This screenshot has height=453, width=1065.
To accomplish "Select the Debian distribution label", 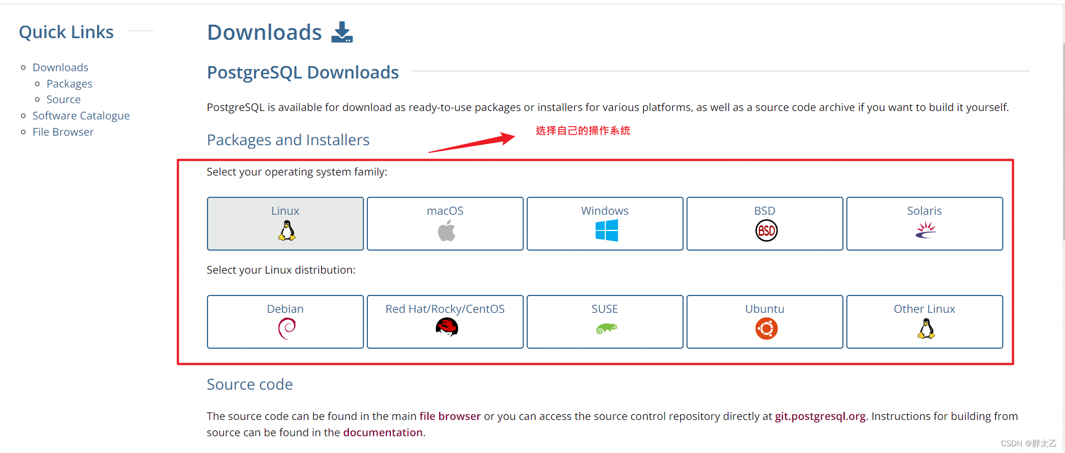I will point(285,309).
